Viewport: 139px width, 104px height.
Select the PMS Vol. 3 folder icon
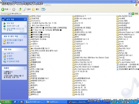click(x=118, y=39)
